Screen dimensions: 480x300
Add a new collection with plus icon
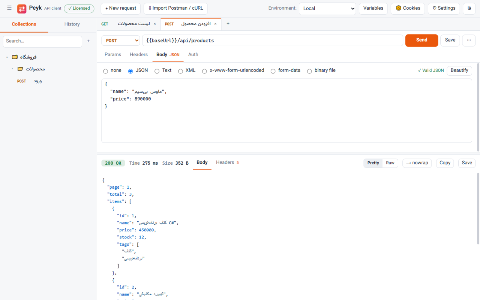pos(88,41)
